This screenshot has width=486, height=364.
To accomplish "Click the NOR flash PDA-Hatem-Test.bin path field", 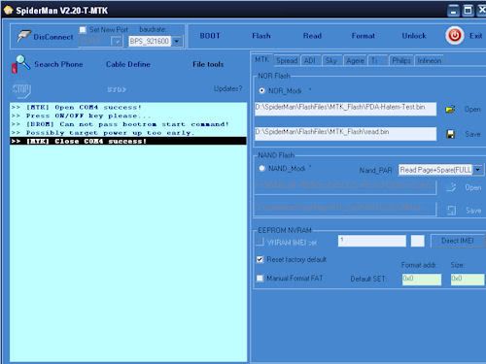I will coord(345,109).
